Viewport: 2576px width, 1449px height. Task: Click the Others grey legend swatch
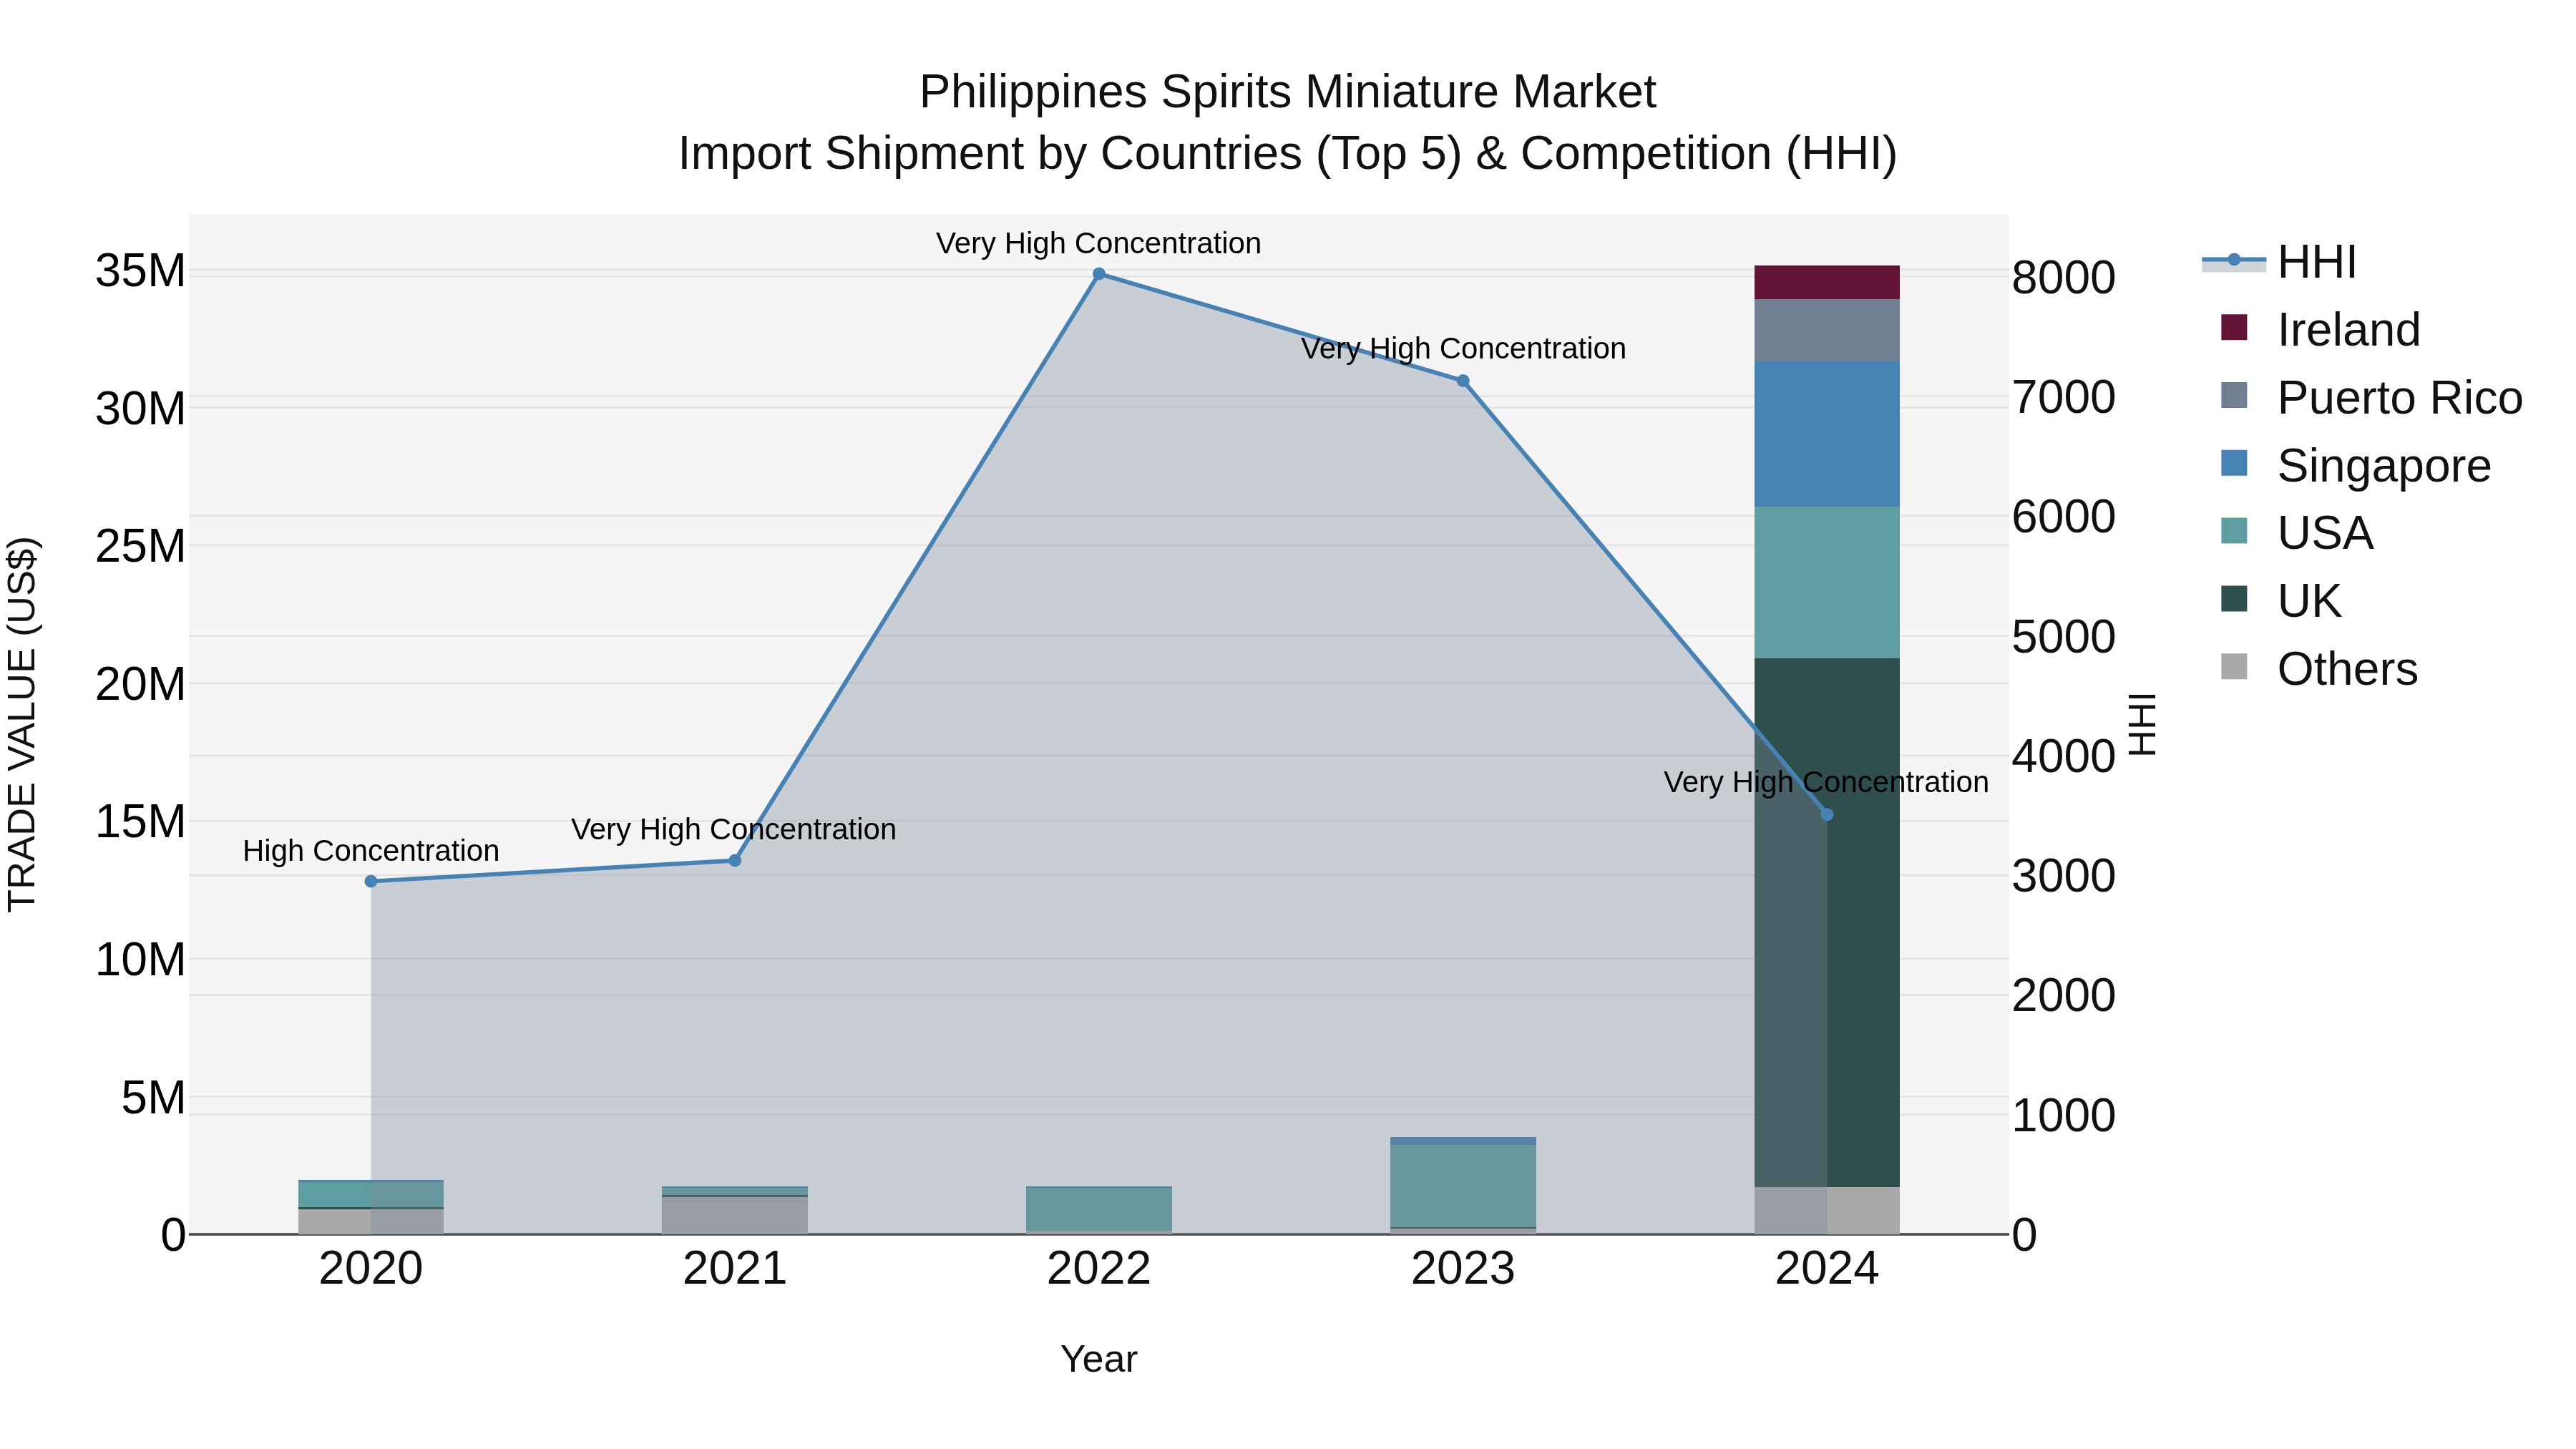click(2233, 667)
